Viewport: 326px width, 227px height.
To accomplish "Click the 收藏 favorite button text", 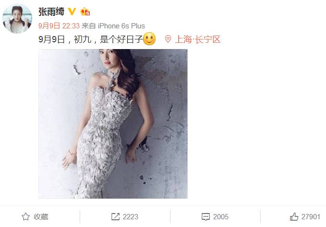I will [41, 217].
